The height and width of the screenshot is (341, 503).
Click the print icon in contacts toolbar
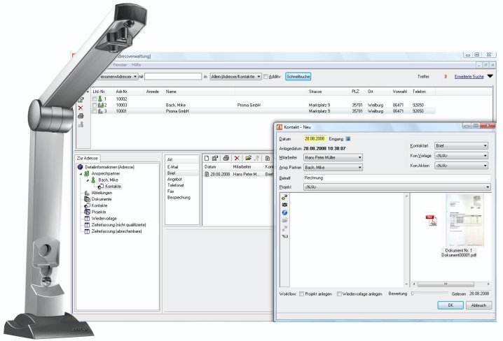[x=226, y=159]
